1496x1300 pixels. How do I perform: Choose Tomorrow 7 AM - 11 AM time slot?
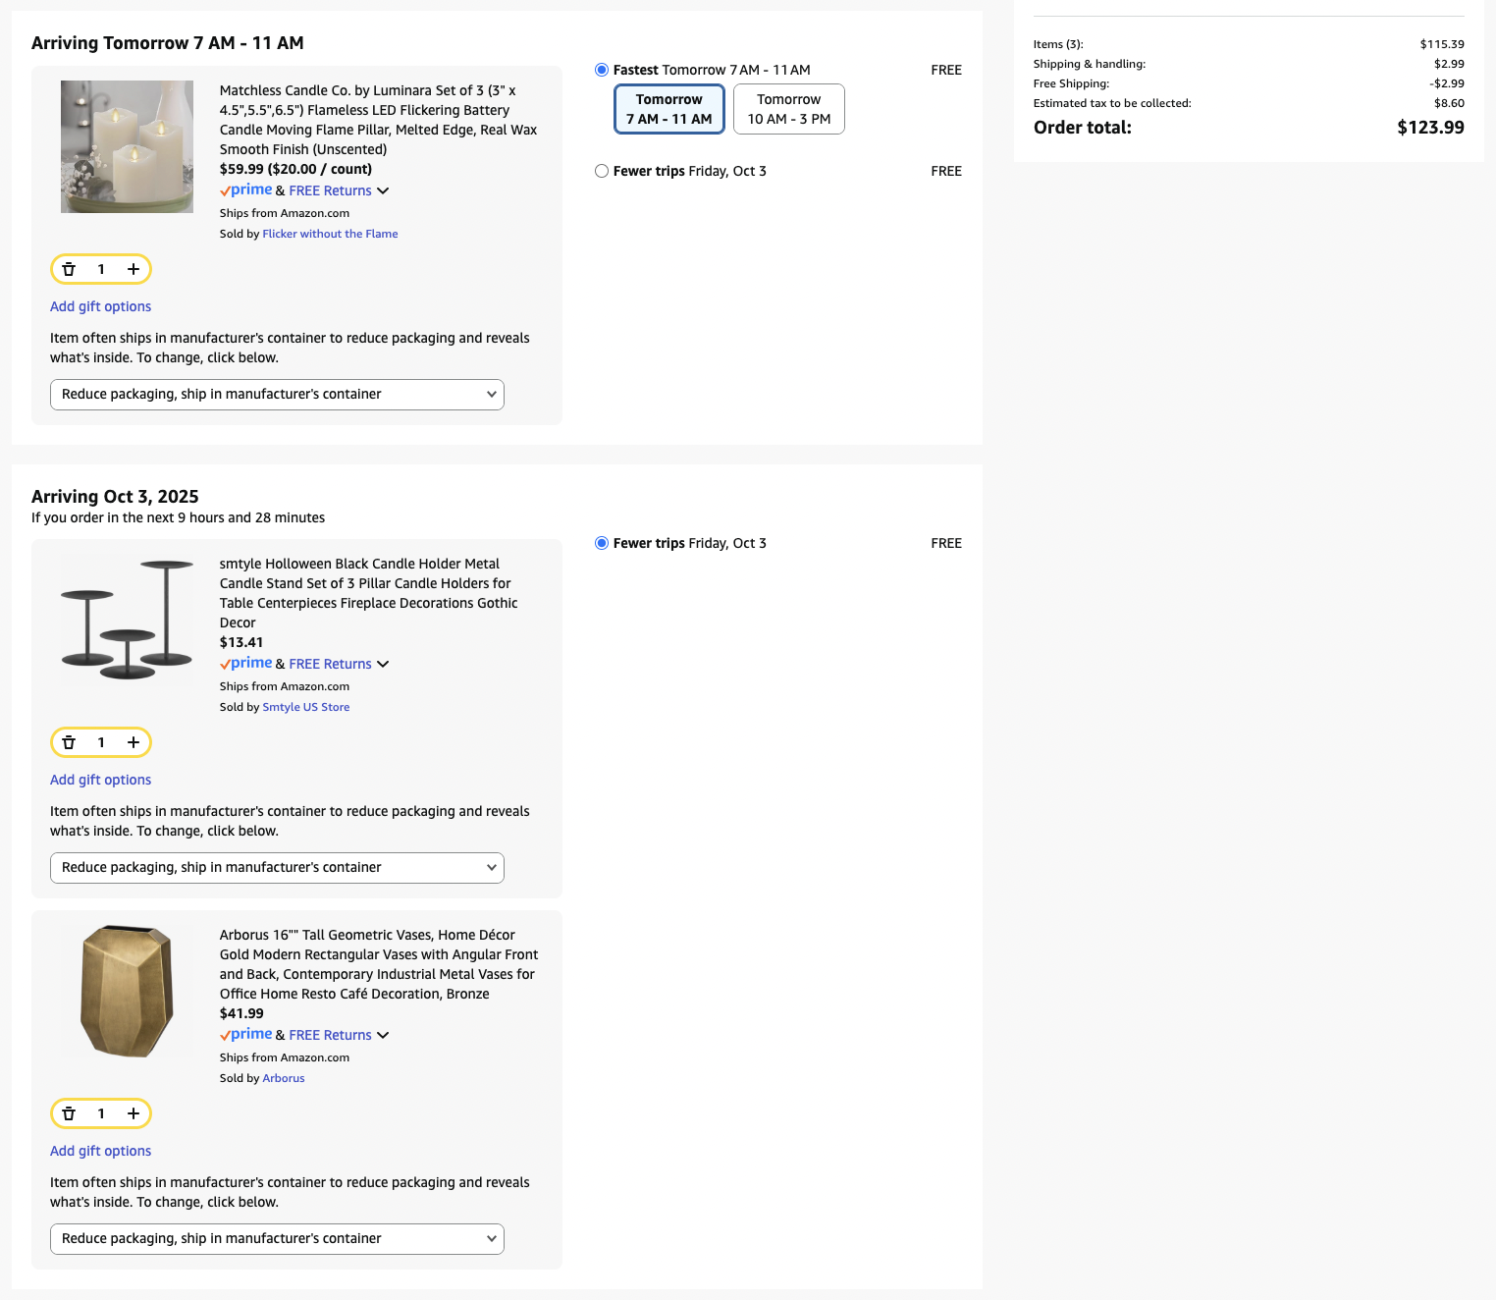[669, 109]
